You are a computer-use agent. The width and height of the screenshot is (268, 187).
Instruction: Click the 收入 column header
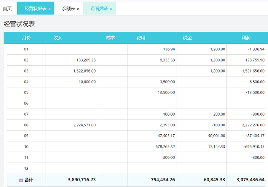(58, 38)
